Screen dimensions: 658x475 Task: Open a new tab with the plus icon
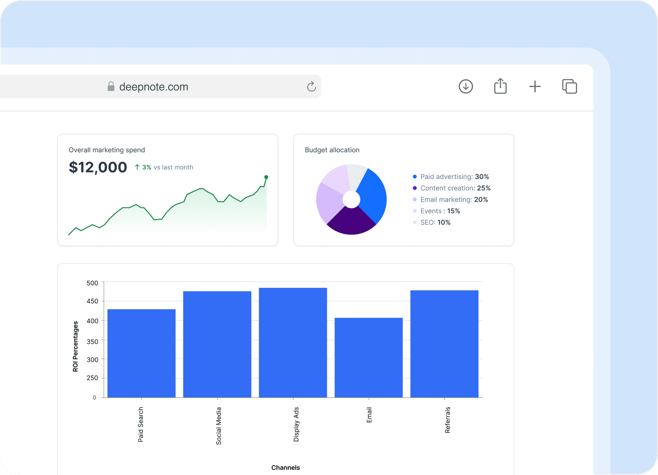pos(535,86)
